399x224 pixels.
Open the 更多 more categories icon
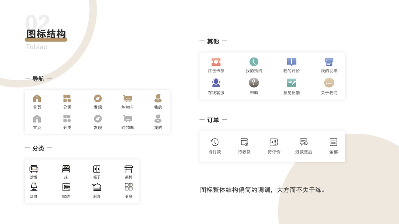click(129, 187)
